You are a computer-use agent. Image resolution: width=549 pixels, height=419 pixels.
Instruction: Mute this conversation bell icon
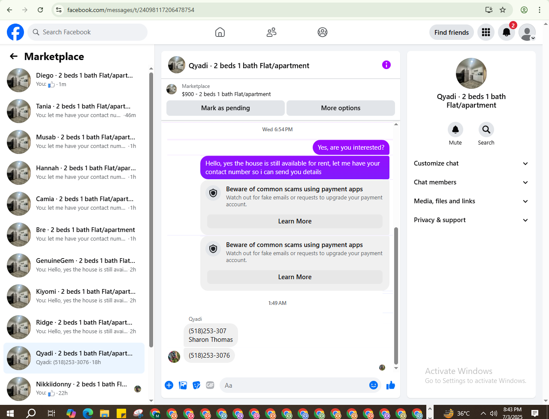pos(455,130)
